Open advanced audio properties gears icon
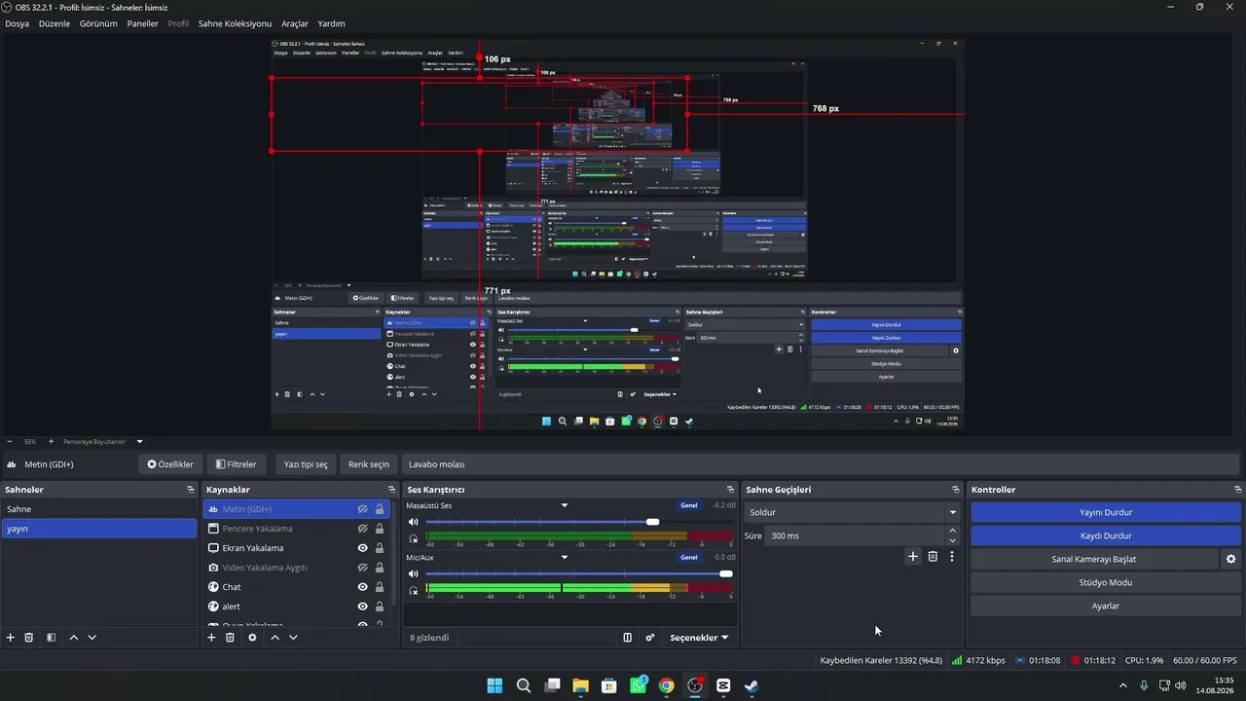This screenshot has width=1246, height=701. point(650,638)
